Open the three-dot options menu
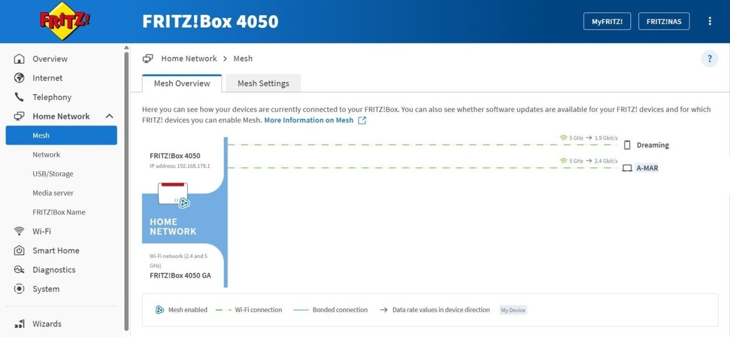 coord(710,21)
